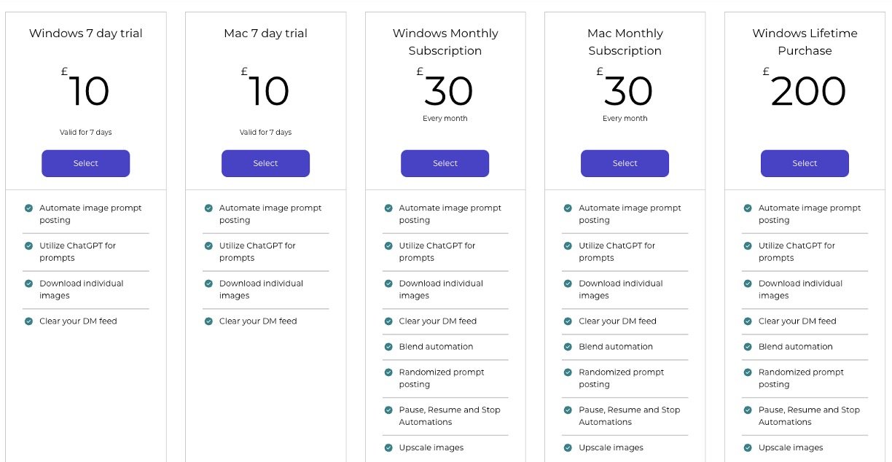The width and height of the screenshot is (892, 462).
Task: Click Mac Monthly 'Pause, Resume and Stop Automations' checkmark
Action: (568, 410)
